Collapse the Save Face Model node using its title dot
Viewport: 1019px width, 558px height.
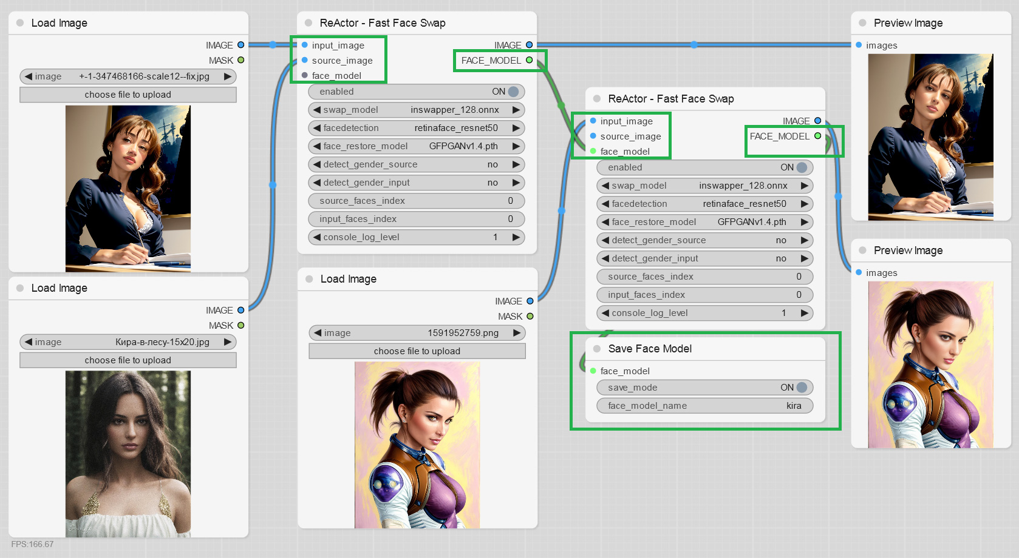(x=596, y=349)
